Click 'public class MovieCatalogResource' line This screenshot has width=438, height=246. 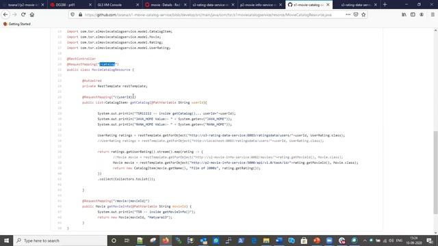pos(101,70)
